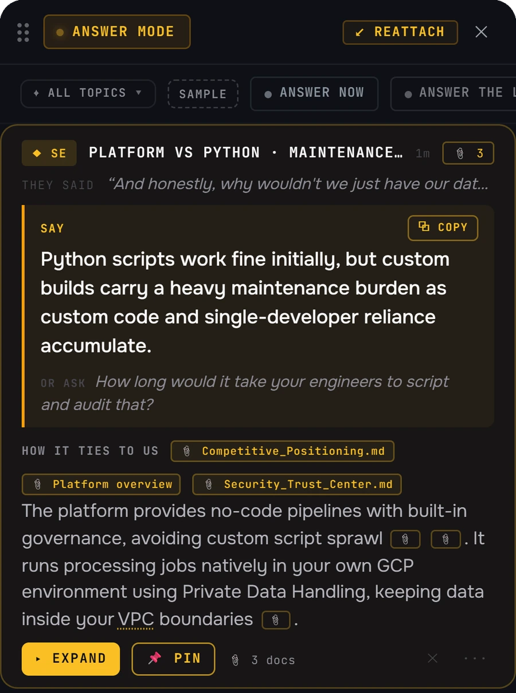Open the All Topics dropdown

coord(88,93)
